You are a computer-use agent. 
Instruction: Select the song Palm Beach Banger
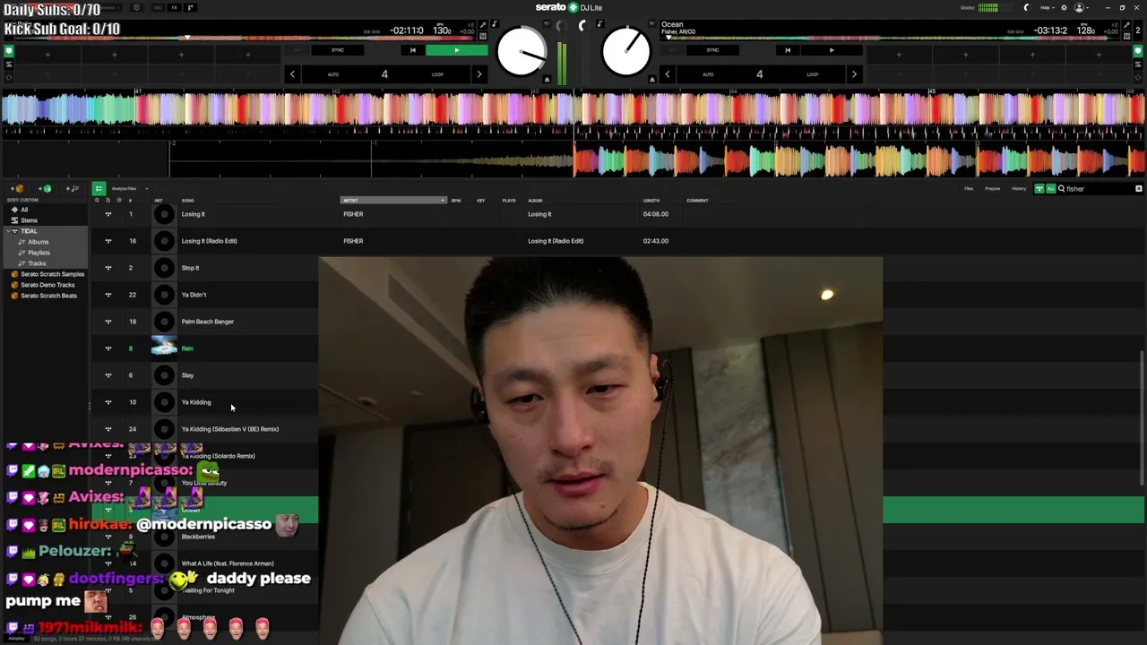207,322
